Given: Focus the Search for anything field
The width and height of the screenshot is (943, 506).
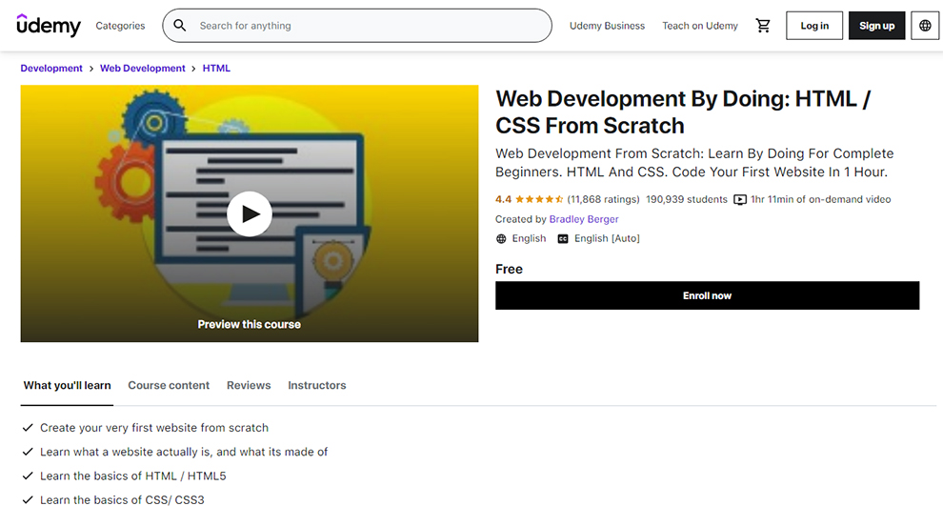Looking at the screenshot, I should coord(357,26).
